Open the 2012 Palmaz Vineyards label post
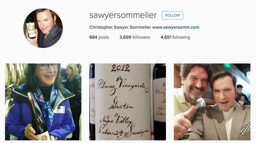The height and width of the screenshot is (143, 256). coord(128,102)
